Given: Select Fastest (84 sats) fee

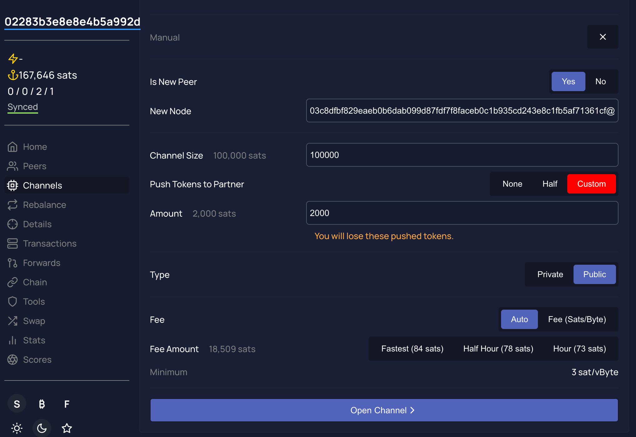Looking at the screenshot, I should 412,349.
